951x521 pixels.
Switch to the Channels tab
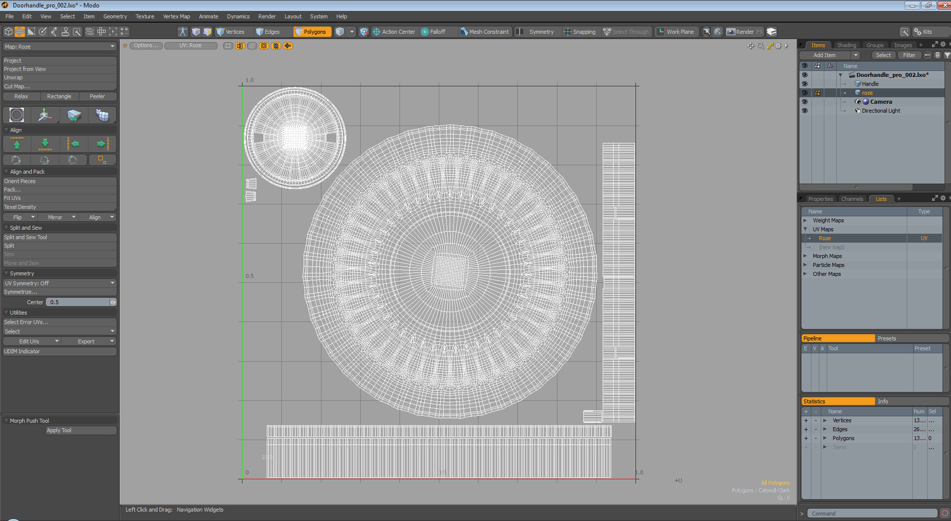click(x=852, y=199)
